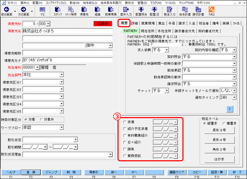Open the スタッフ検索 toolbar icon
Viewport: 247px width, 179px height.
coord(71,11)
